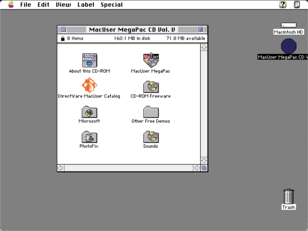Open the Label menu

tap(86, 4)
